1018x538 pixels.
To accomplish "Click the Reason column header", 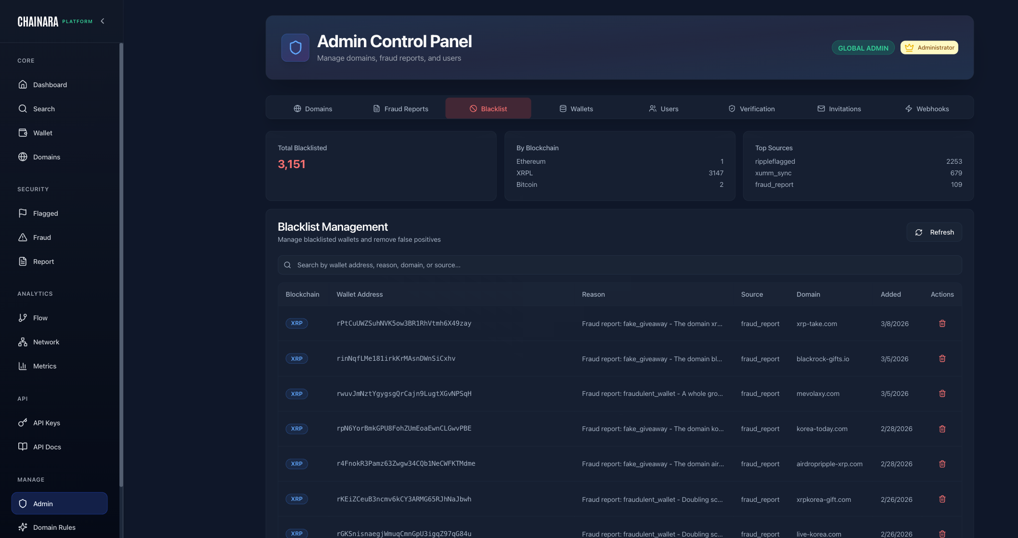I will (x=593, y=294).
